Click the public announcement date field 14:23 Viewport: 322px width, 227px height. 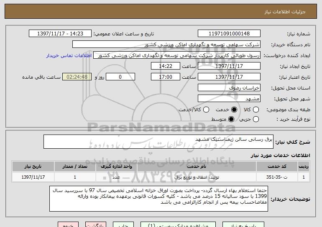(60, 34)
